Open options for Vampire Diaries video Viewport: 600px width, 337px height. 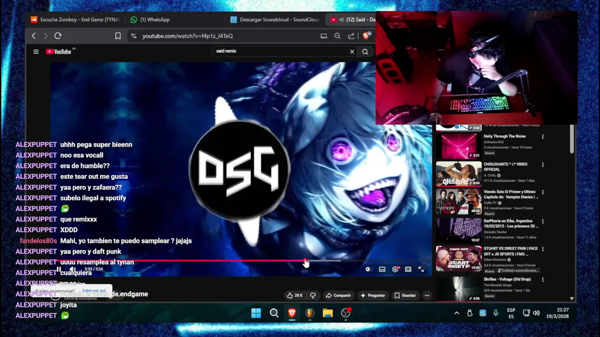click(x=543, y=192)
